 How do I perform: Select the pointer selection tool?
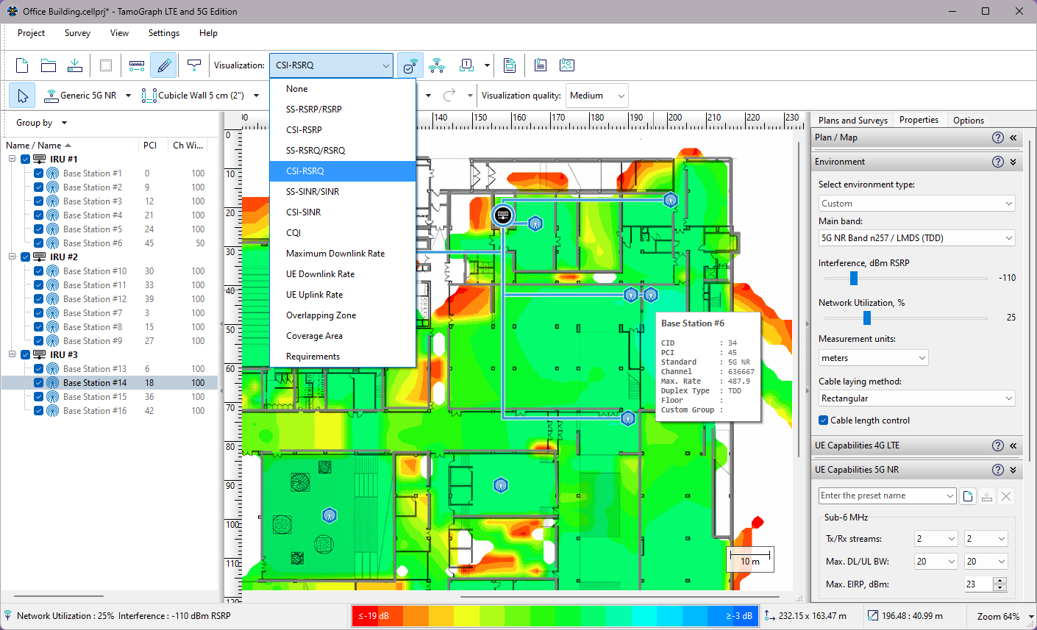click(x=21, y=96)
